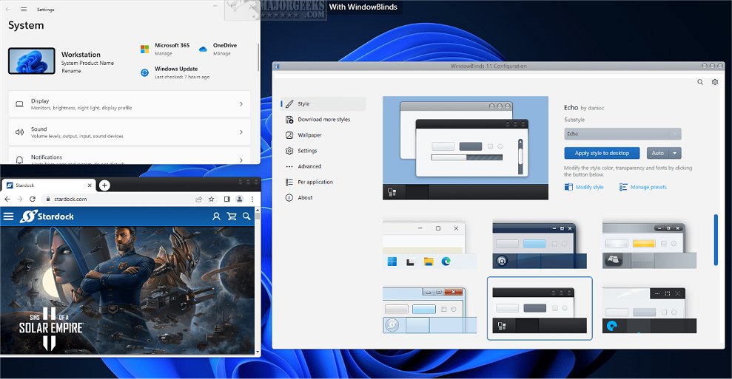
Task: Select the grey style with yellow button thumbnail
Action: tap(649, 245)
